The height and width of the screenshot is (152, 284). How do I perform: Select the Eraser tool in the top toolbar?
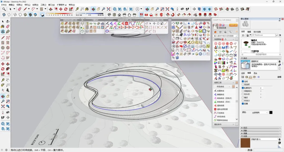[19, 9]
